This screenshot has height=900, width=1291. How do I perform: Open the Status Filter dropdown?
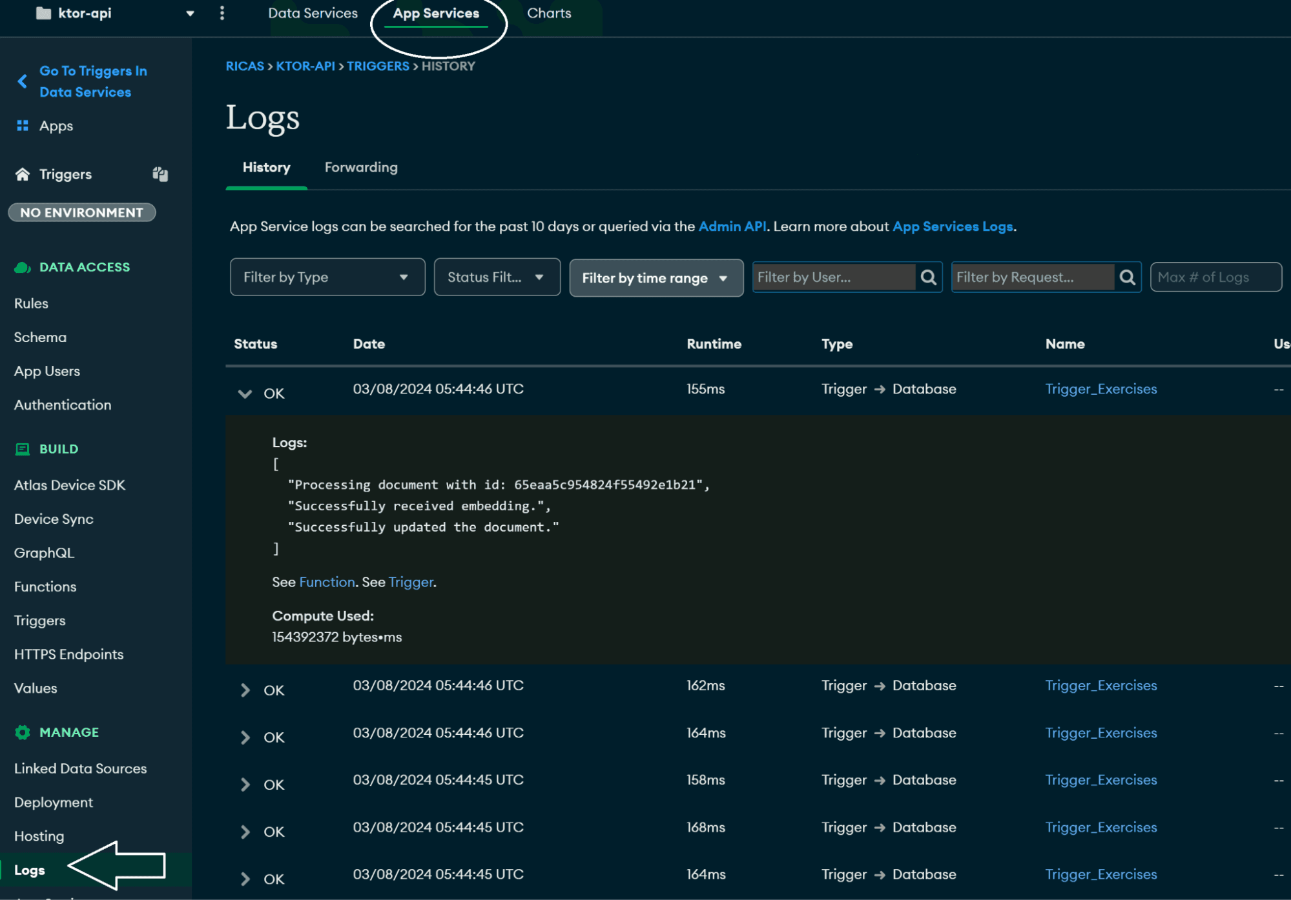click(x=497, y=277)
